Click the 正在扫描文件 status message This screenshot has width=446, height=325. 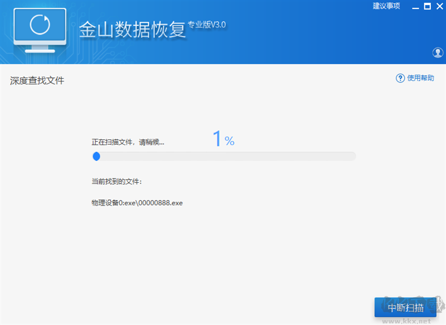tap(128, 142)
